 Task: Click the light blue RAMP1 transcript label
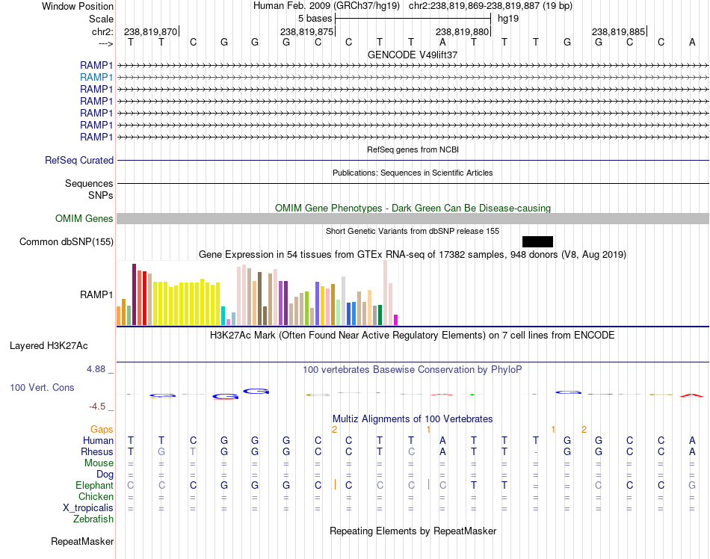tap(96, 78)
